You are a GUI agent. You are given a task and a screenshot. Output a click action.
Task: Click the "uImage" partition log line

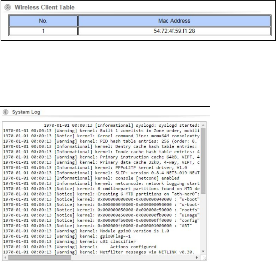point(101,215)
